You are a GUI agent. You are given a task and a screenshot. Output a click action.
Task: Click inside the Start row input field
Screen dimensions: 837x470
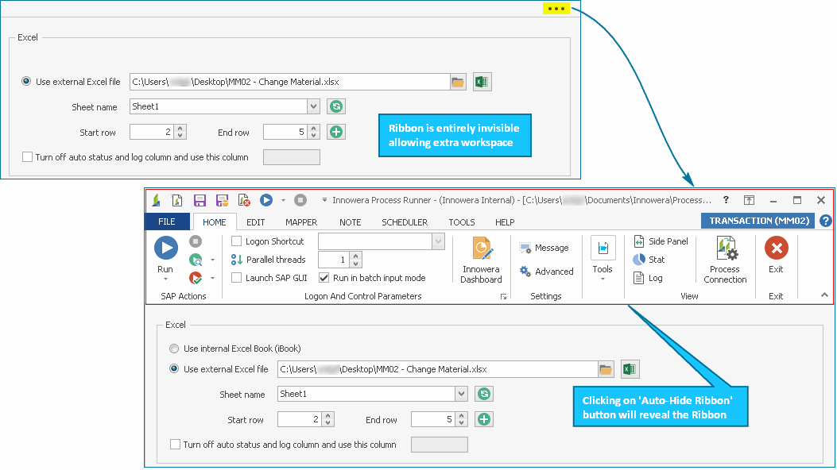tap(298, 419)
